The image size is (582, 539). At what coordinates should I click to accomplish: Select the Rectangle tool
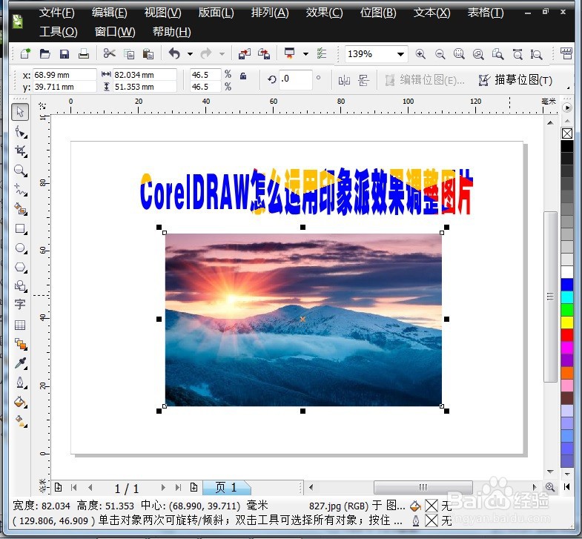(x=20, y=228)
